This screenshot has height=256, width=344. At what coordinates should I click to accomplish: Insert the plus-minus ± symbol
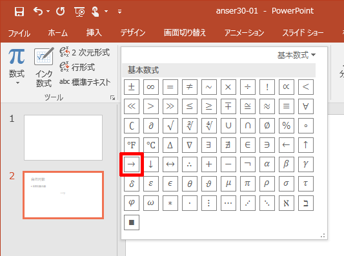tap(132, 87)
